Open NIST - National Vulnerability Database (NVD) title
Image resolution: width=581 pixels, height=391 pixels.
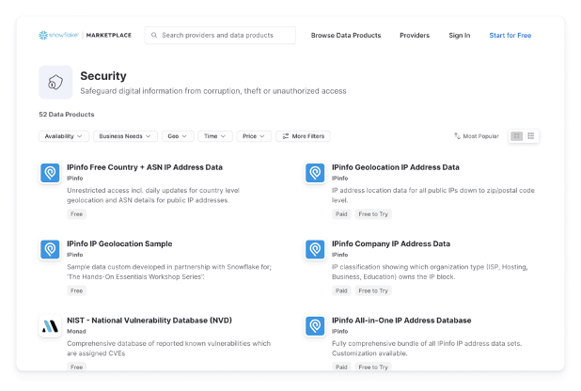(x=149, y=321)
